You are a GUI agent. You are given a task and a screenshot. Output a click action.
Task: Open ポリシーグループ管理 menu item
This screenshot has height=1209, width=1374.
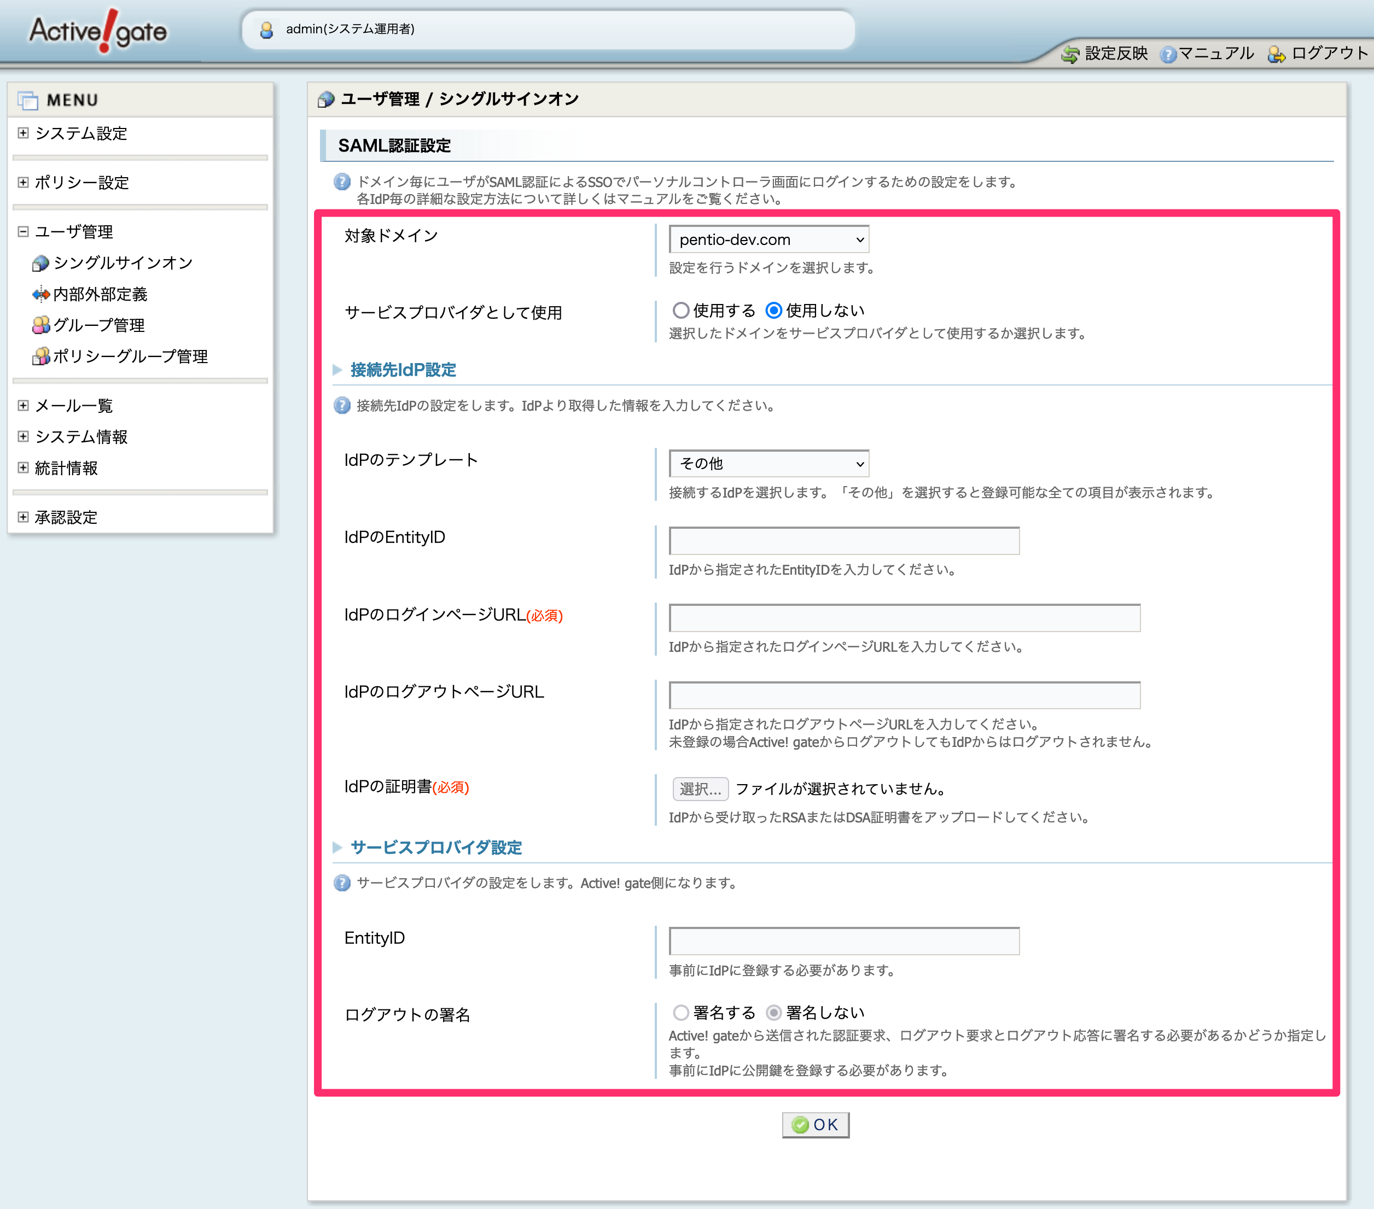(130, 356)
